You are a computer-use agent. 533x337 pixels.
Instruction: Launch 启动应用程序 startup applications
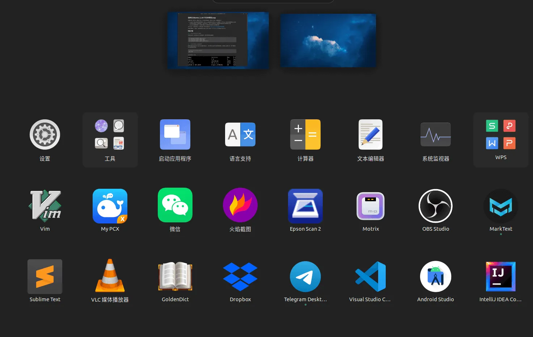(175, 135)
